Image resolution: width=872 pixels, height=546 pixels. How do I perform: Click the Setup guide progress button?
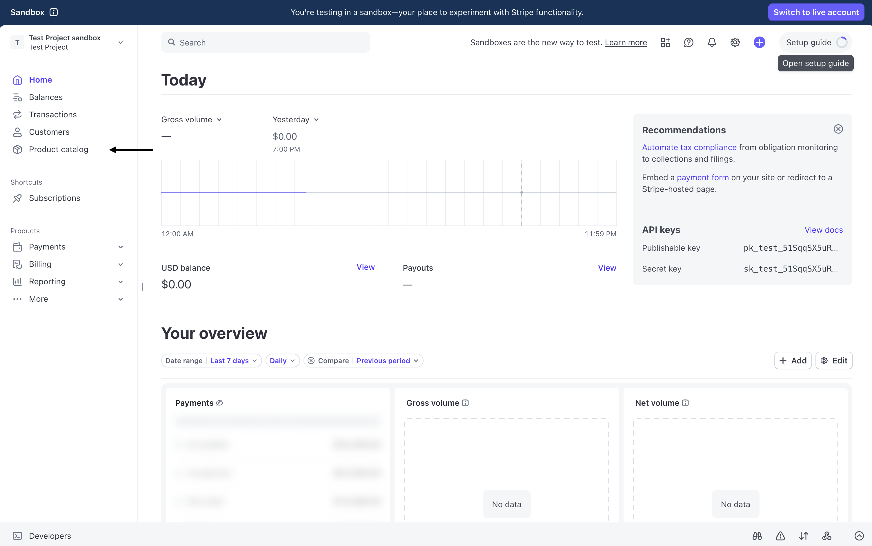click(815, 42)
